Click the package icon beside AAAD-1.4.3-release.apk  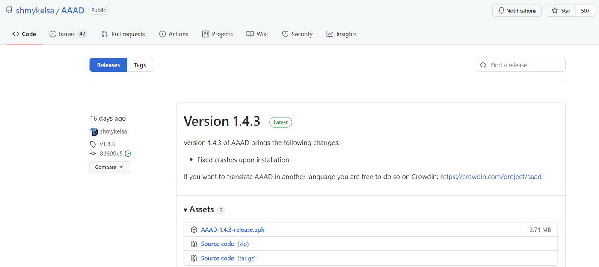(194, 230)
